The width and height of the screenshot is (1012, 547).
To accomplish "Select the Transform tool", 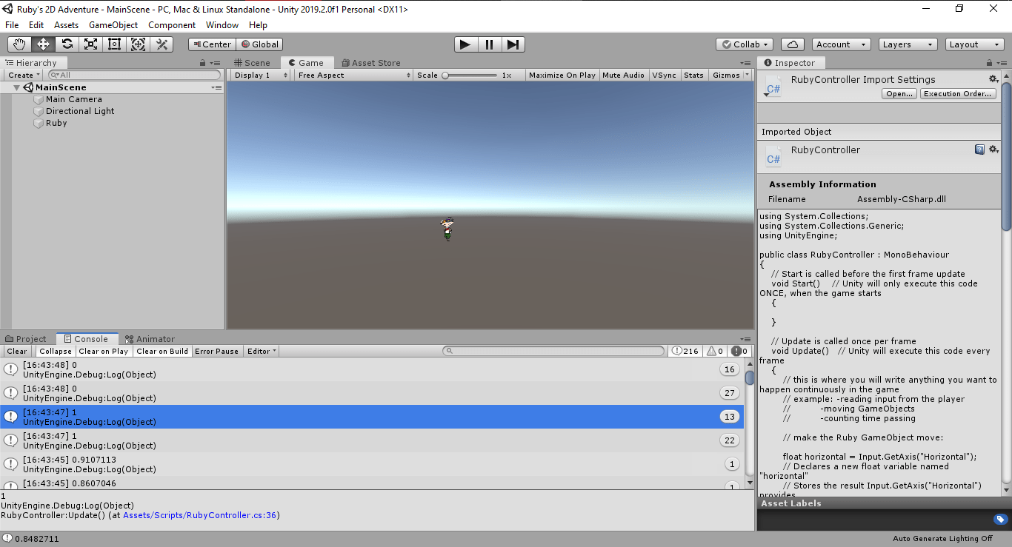I will pos(138,44).
